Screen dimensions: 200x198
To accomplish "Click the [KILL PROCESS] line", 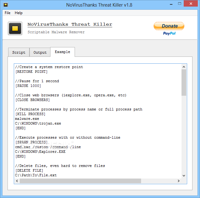I will pos(30,114).
